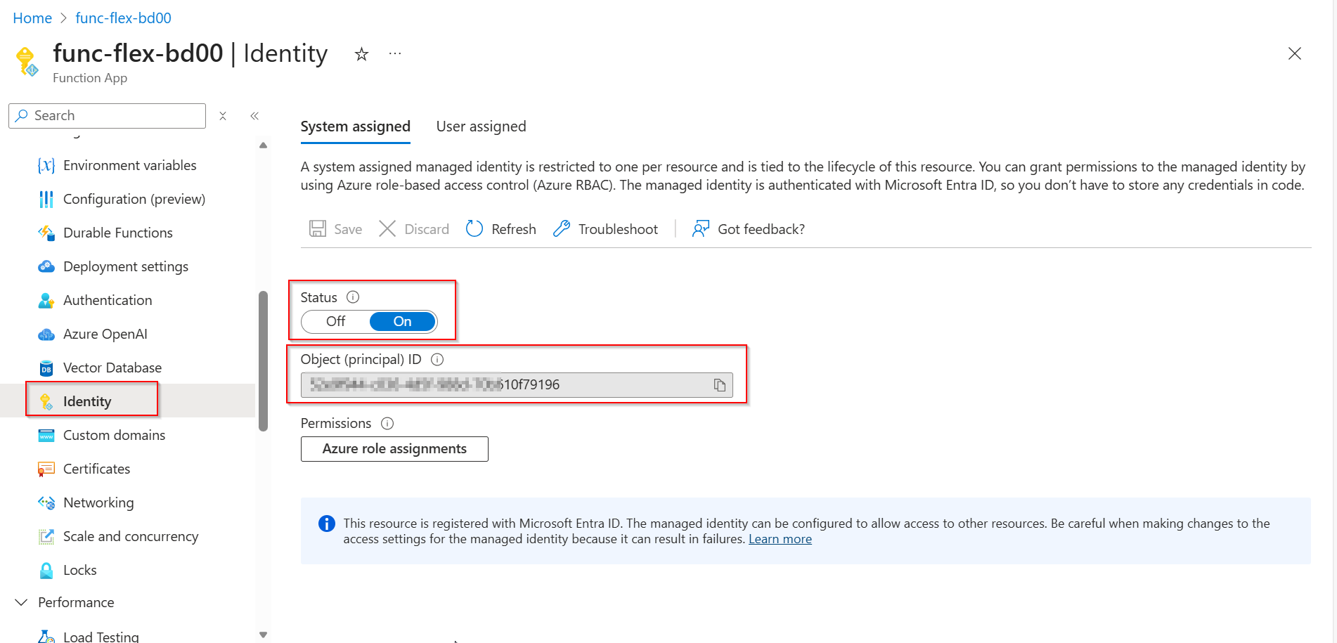
Task: Click the Load Testing flask icon
Action: pos(46,636)
